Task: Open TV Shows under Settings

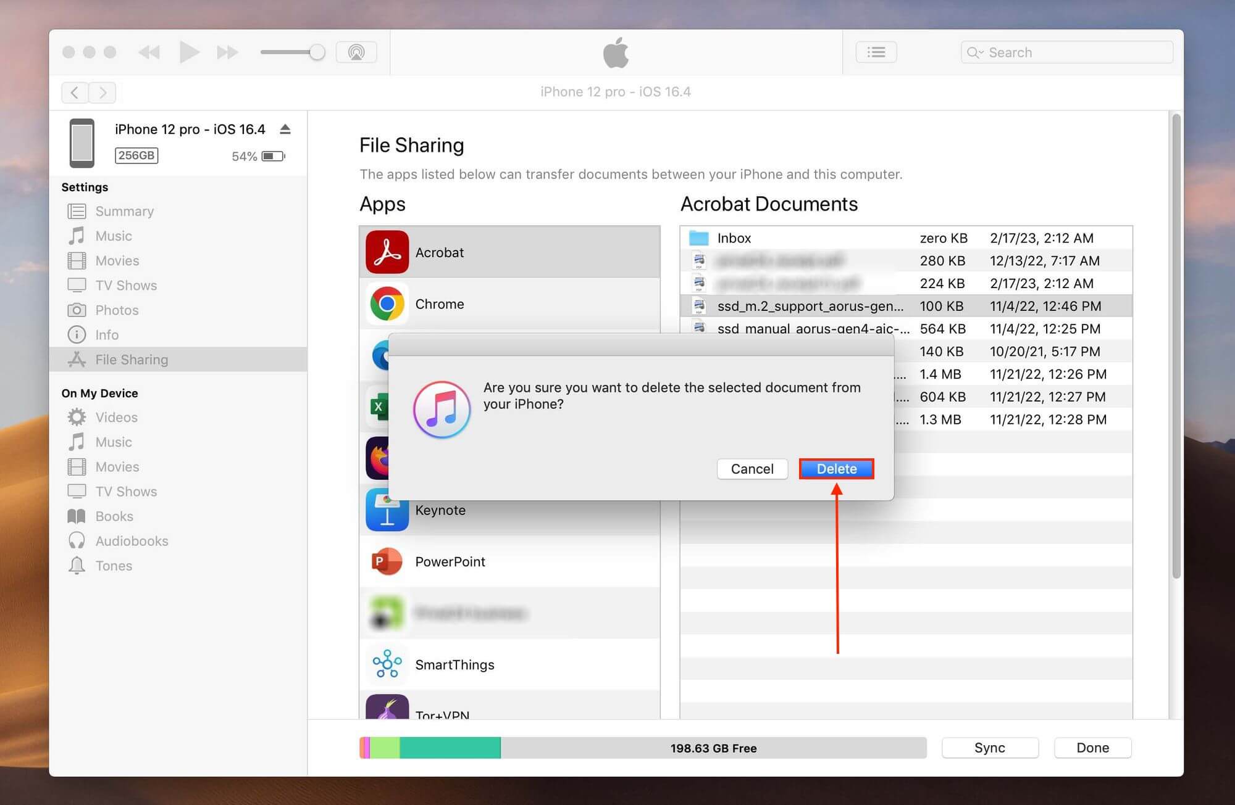Action: [178, 286]
